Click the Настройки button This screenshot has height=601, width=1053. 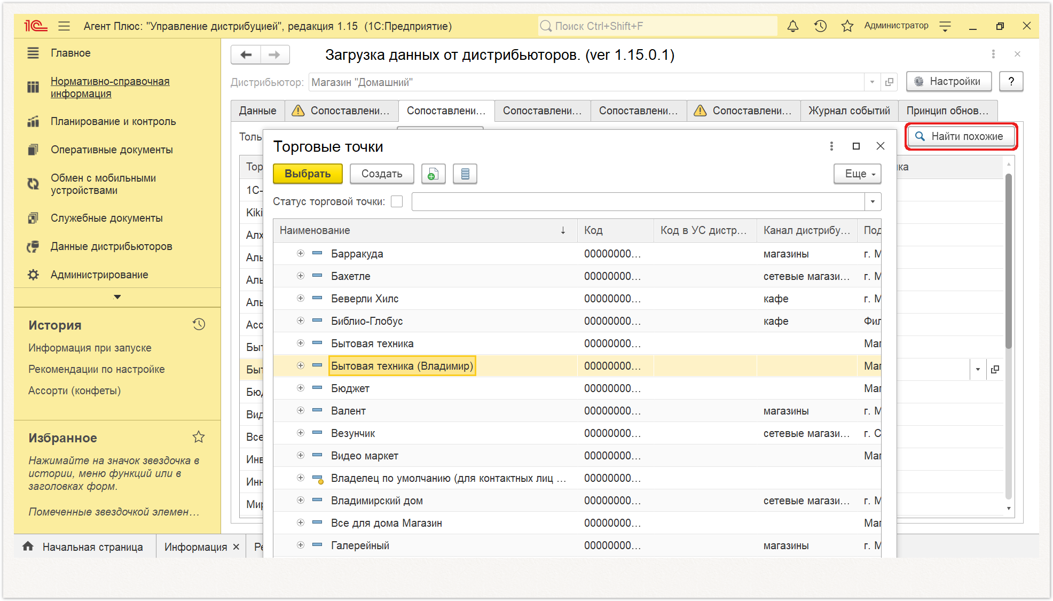[x=949, y=81]
